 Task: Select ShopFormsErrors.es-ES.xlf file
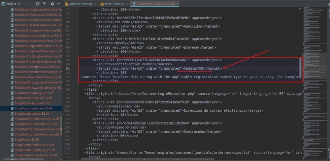pyautogui.click(x=33, y=98)
